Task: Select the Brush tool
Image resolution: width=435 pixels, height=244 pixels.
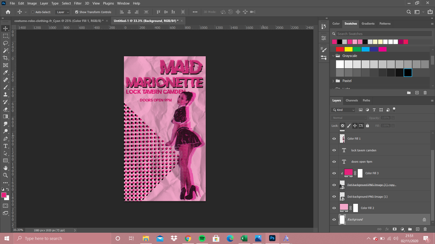Action: coord(5,87)
